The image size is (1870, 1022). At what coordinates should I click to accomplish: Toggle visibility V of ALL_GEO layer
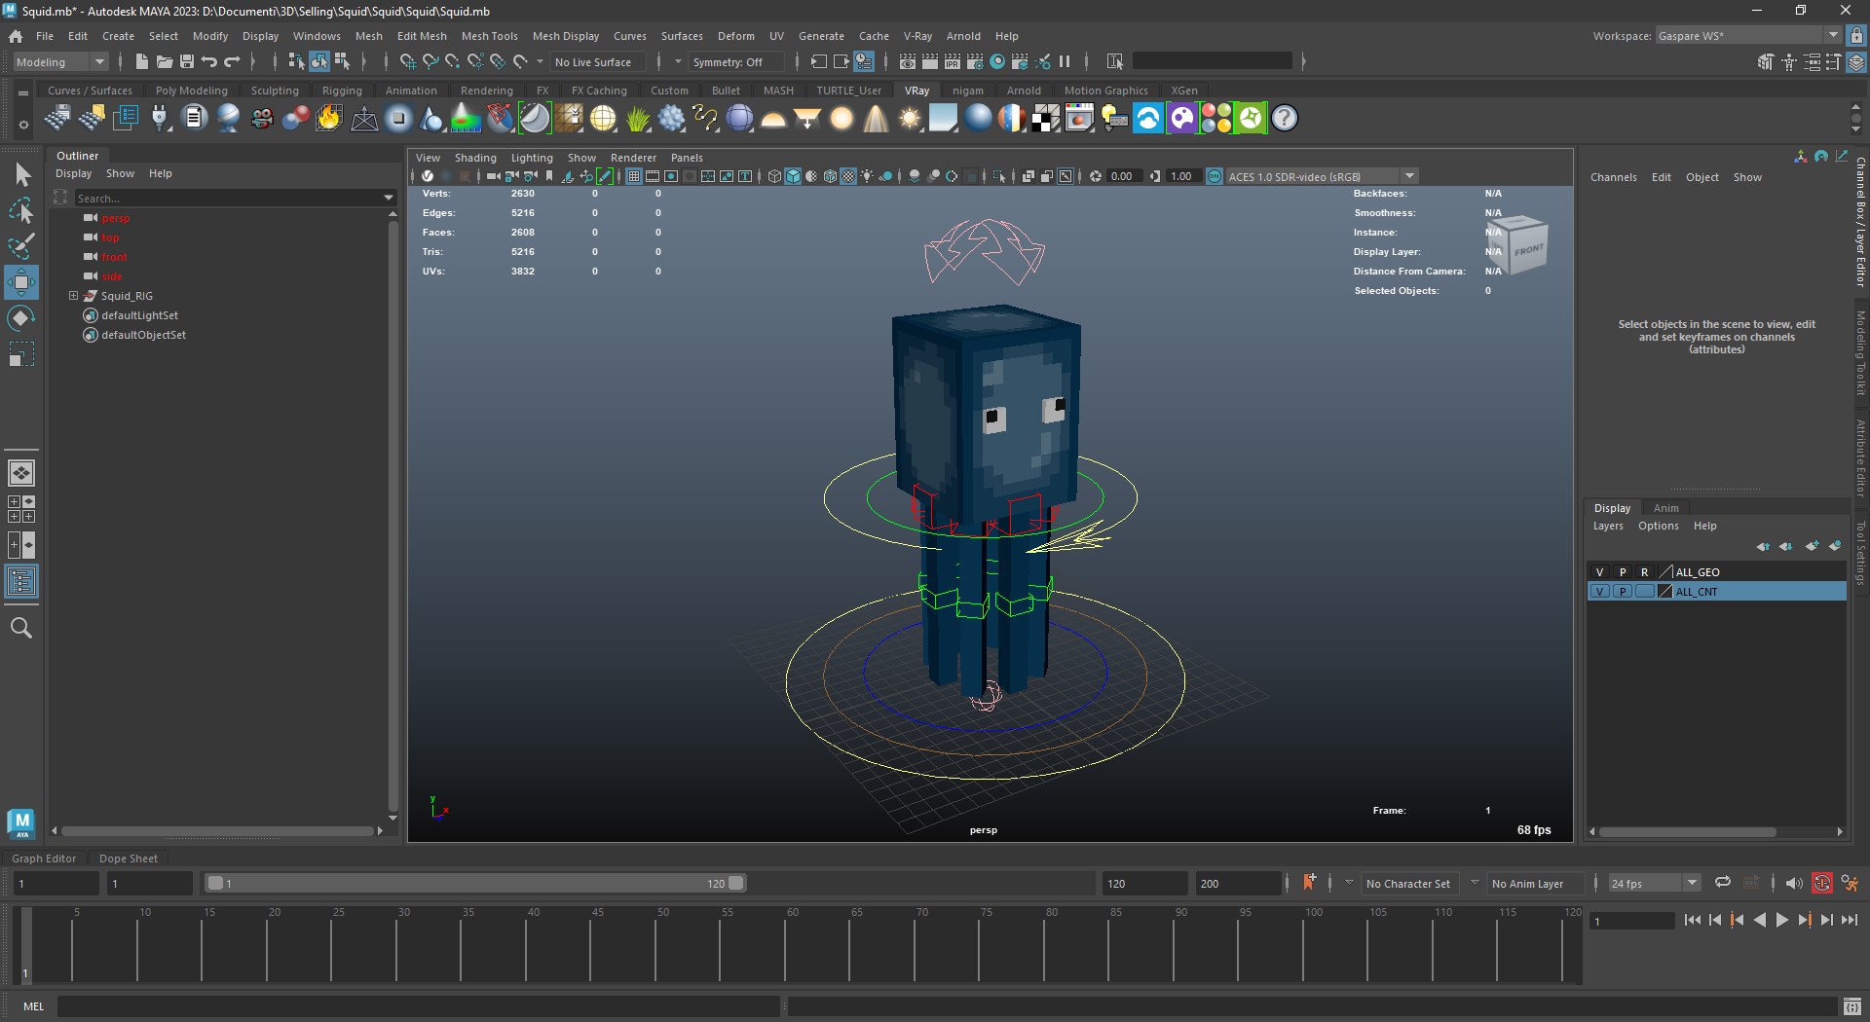click(1599, 572)
